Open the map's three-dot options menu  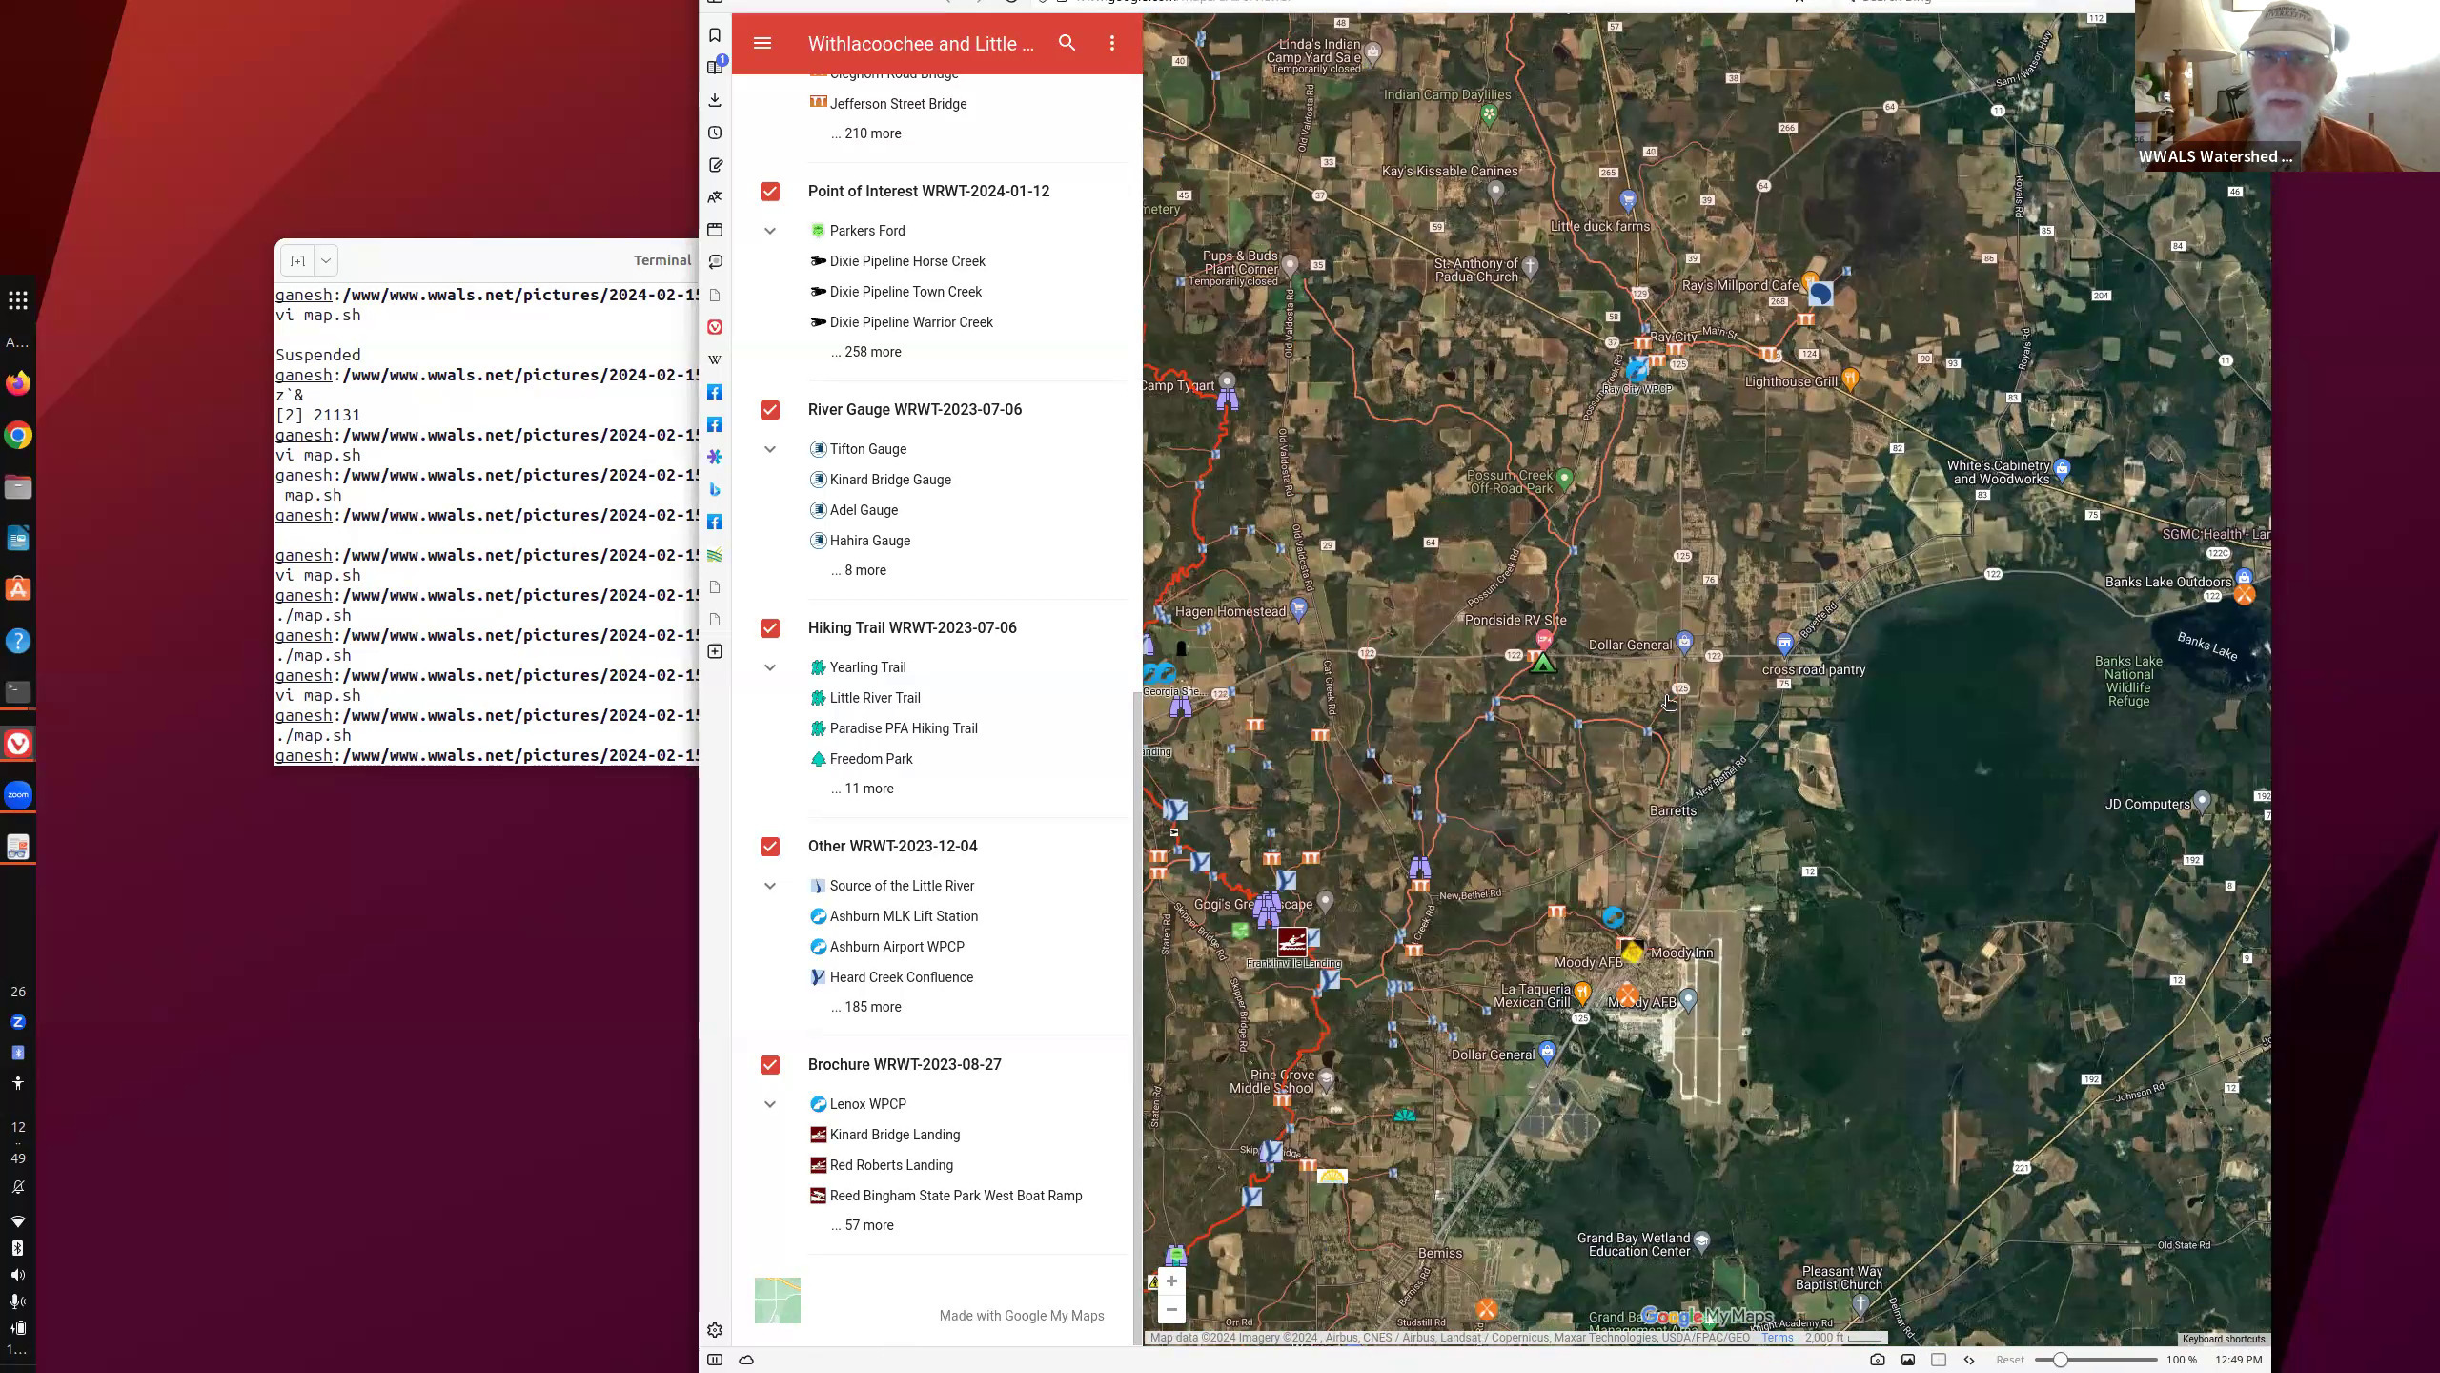pos(1111,43)
